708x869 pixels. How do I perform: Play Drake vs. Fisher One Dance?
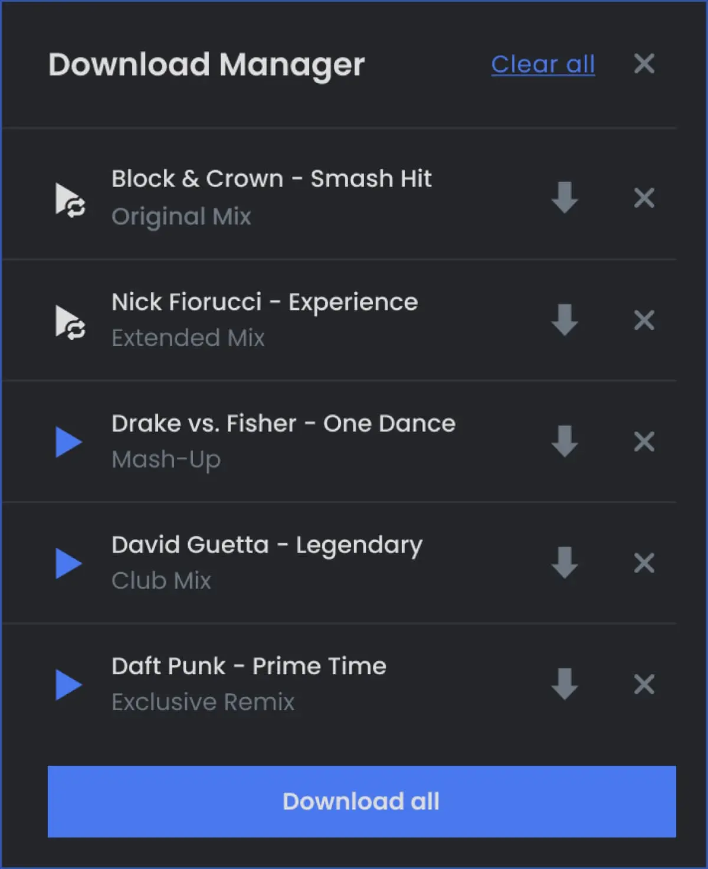[x=68, y=442]
